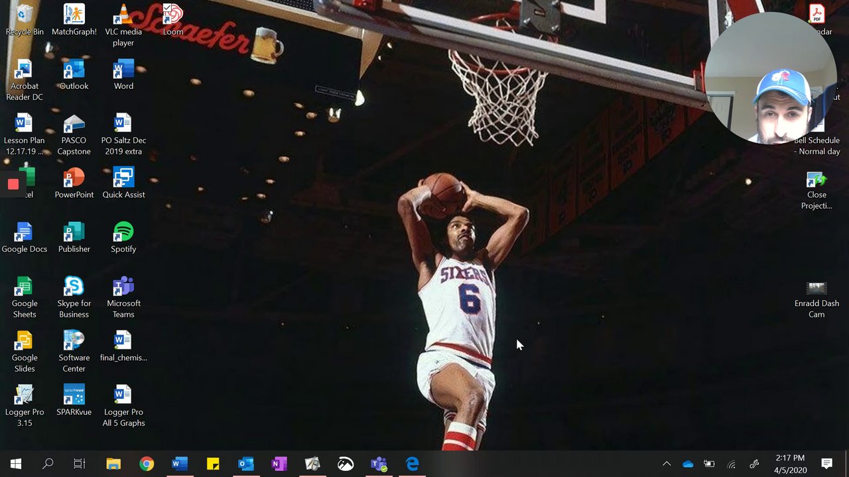Select the Quick Assist desktop icon
The image size is (849, 477).
[123, 183]
